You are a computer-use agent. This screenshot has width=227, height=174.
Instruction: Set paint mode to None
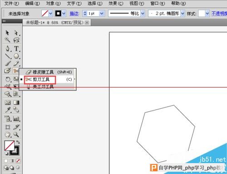point(18,161)
